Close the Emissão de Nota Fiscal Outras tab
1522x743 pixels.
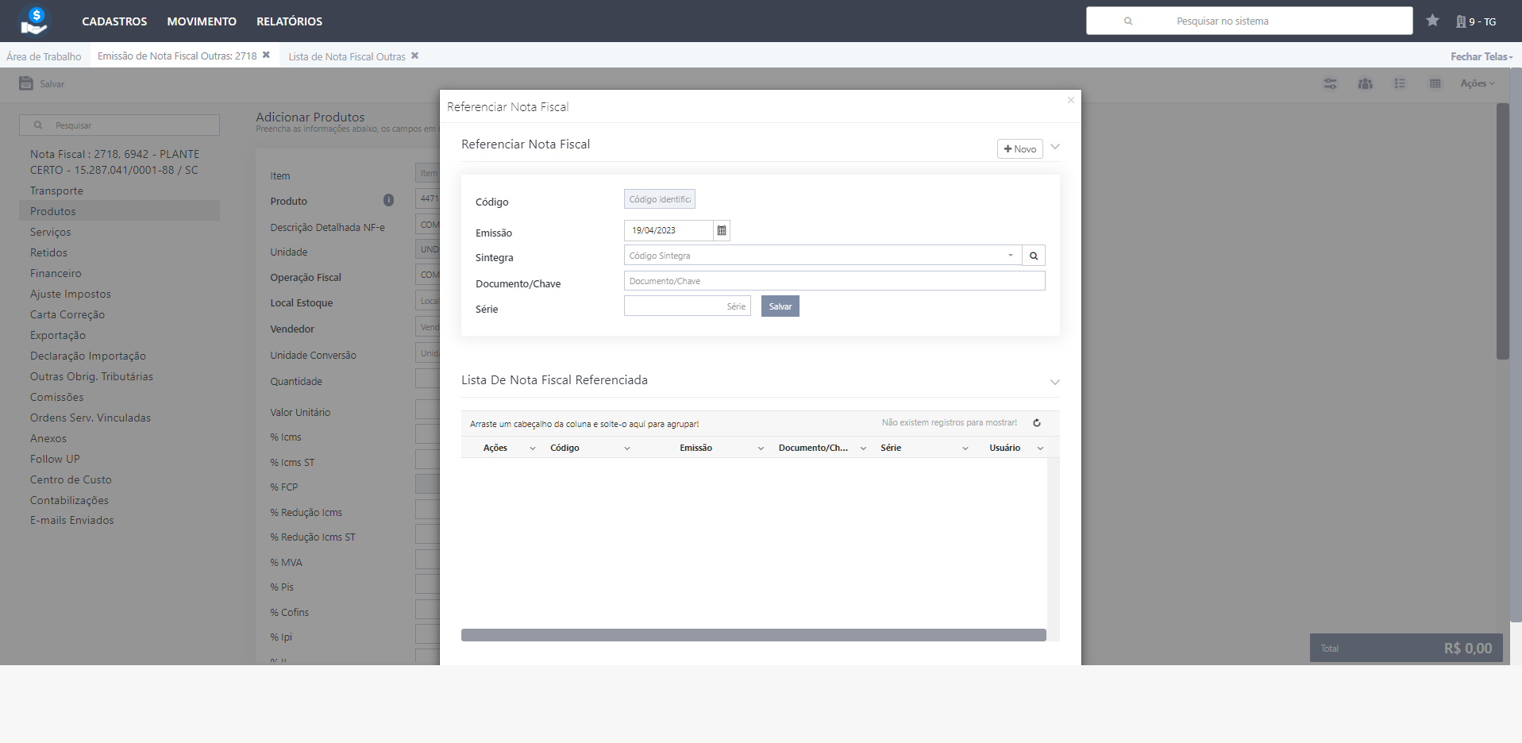pos(266,55)
